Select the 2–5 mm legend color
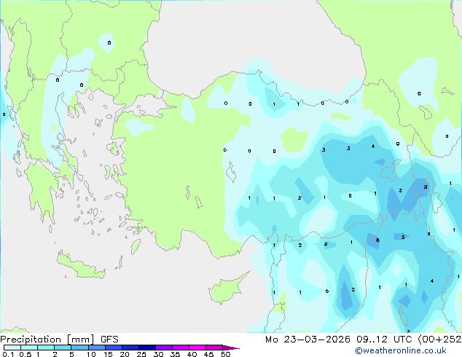The height and width of the screenshot is (357, 462). point(63,348)
